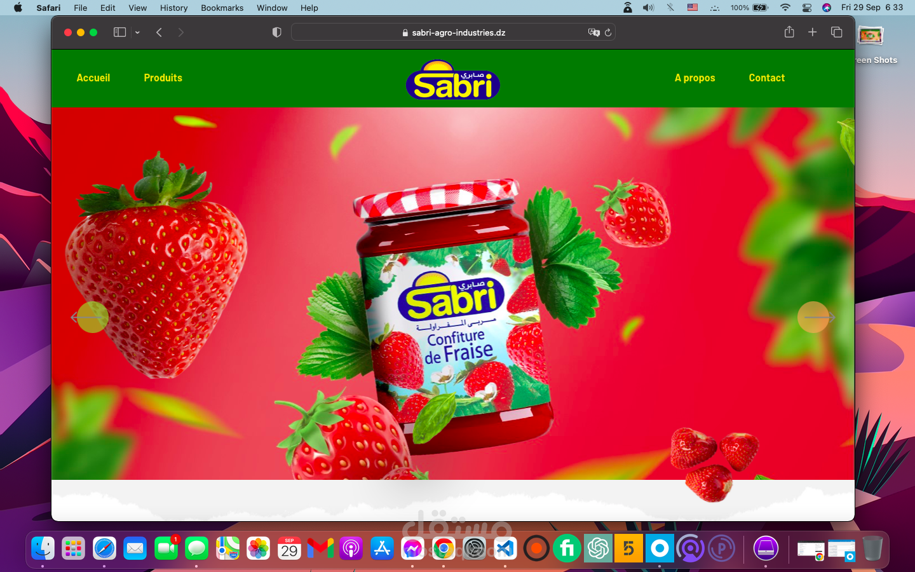Open Calendar from the Dock
Viewport: 915px width, 572px height.
[290, 548]
